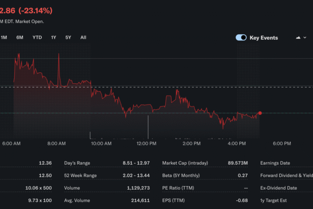Select the 1M time range tab

(4, 37)
